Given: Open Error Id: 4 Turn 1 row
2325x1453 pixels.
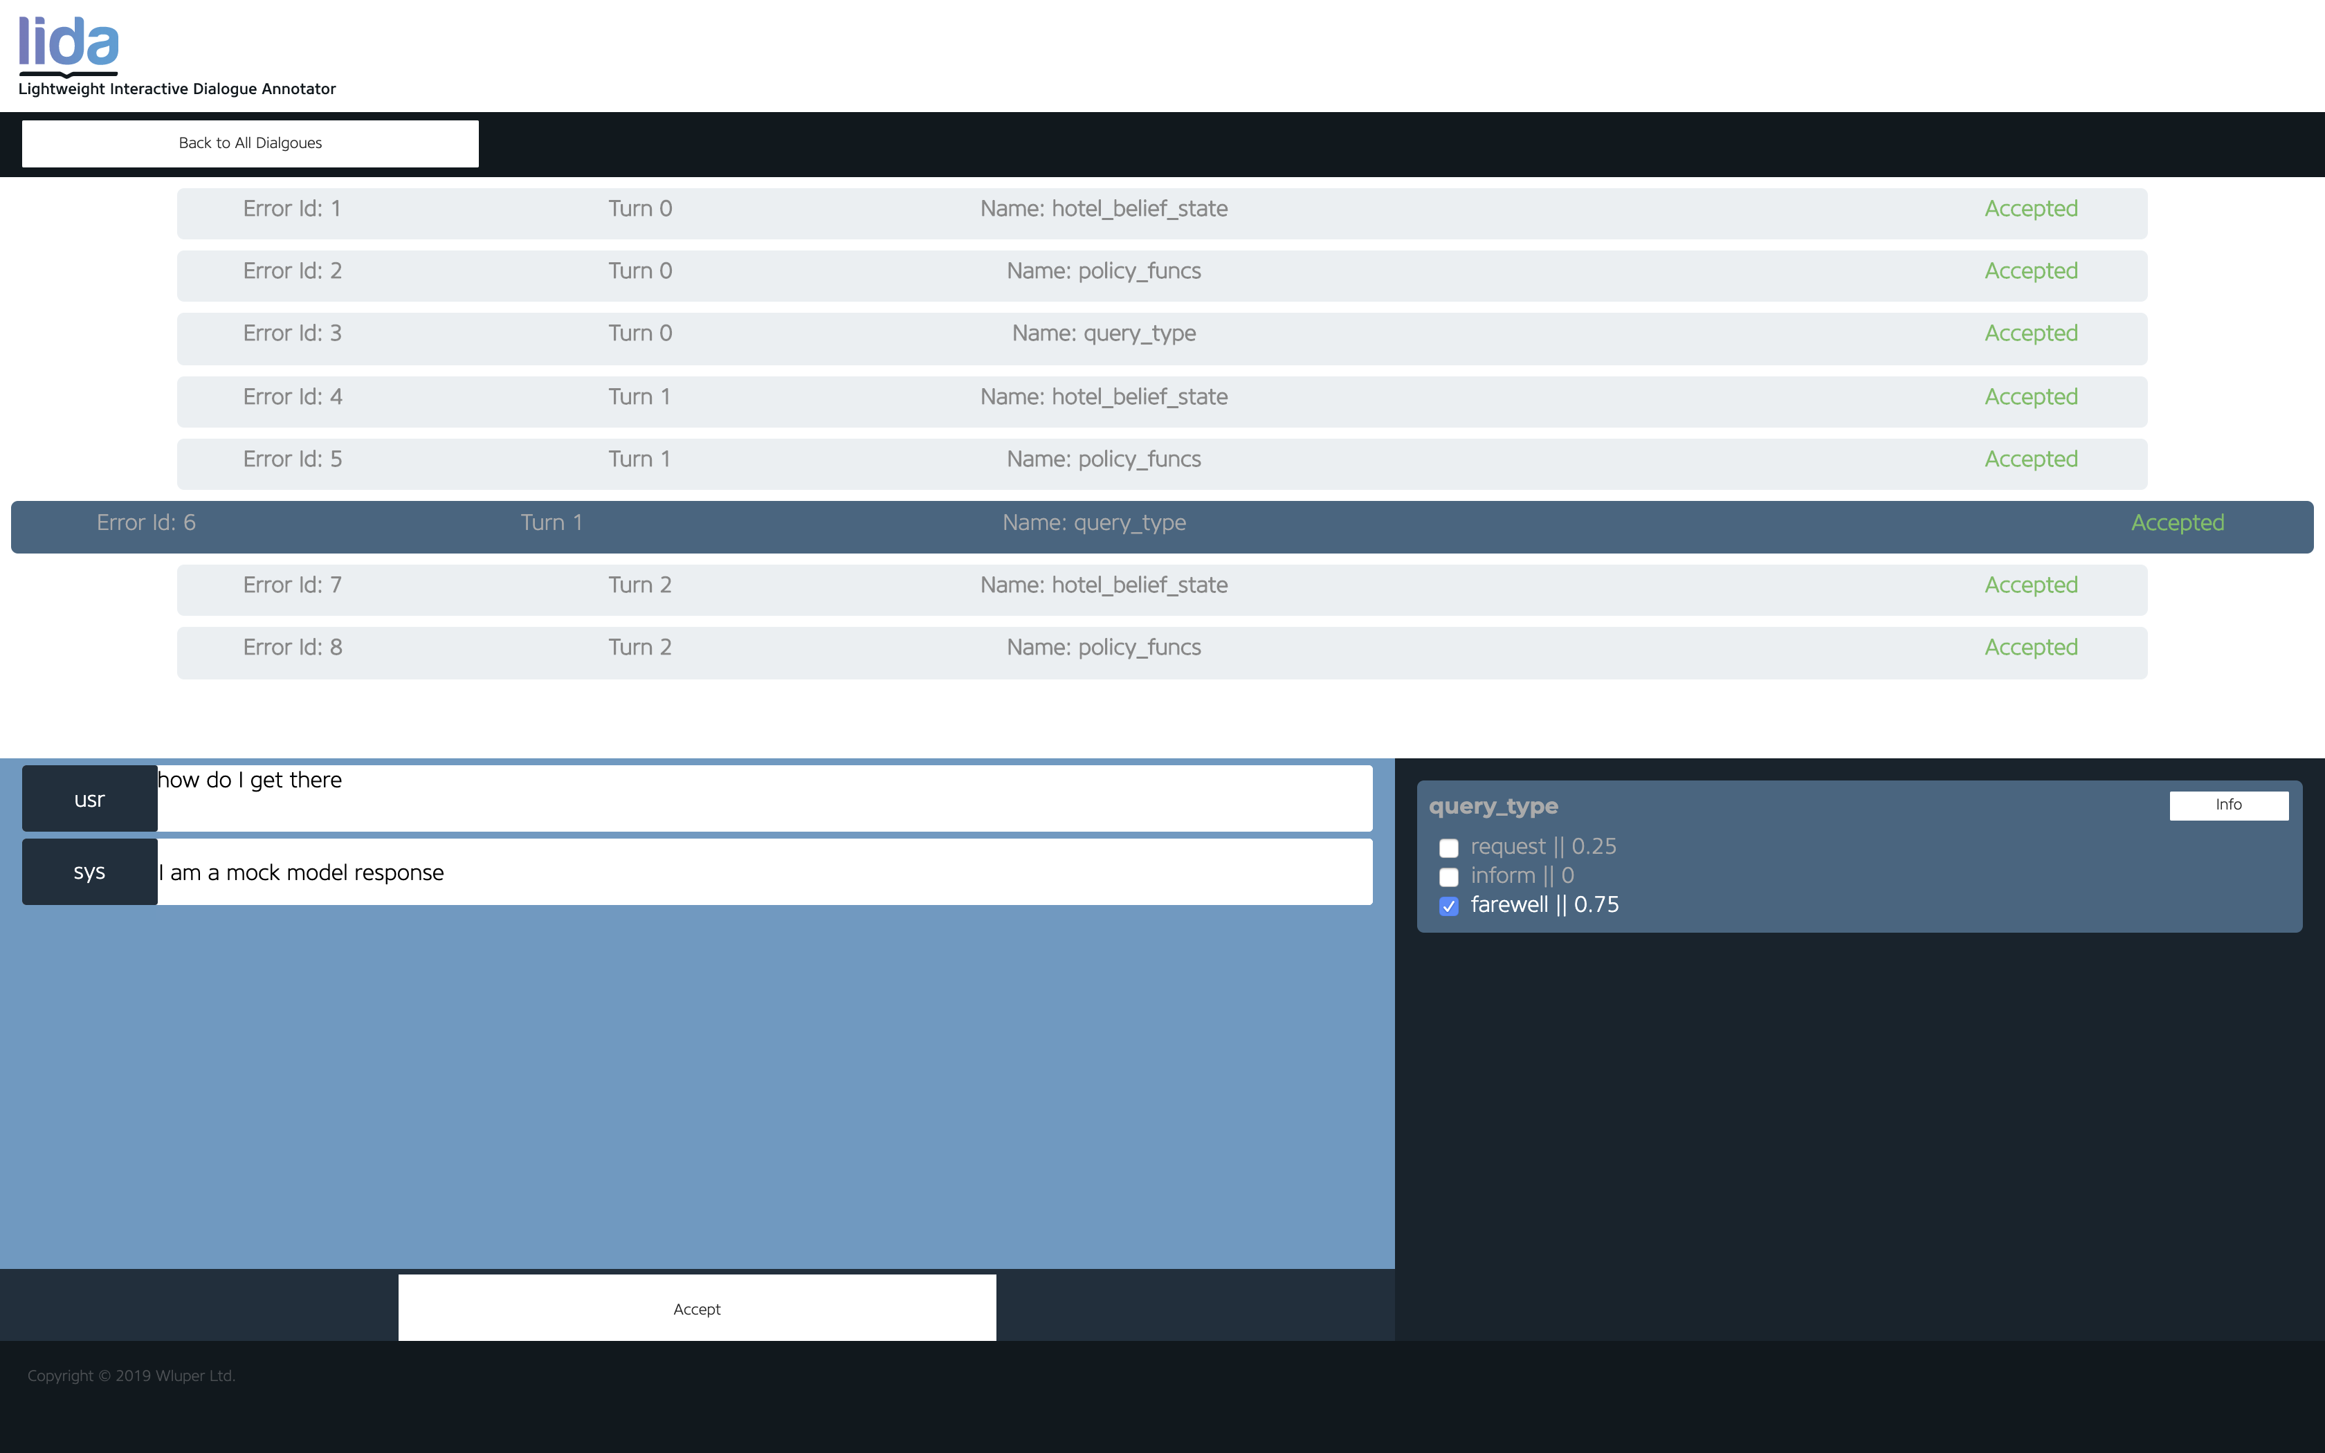Looking at the screenshot, I should [x=1160, y=401].
